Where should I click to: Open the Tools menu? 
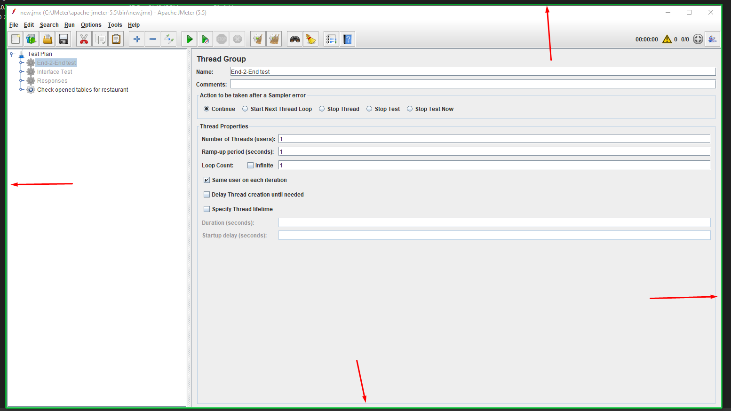pos(115,25)
